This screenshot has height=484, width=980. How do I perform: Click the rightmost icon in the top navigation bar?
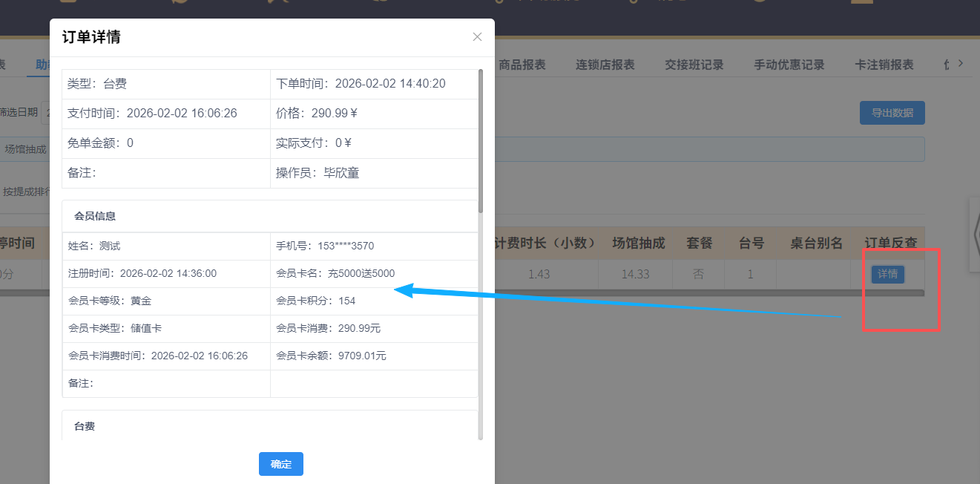861,4
